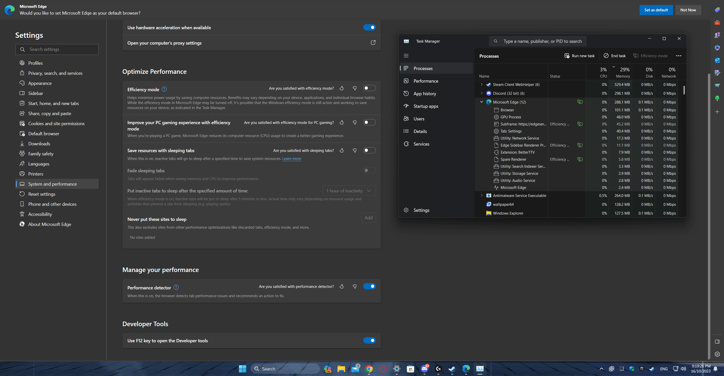Show hidden system tray icons chevron
724x376 pixels.
tap(601, 369)
